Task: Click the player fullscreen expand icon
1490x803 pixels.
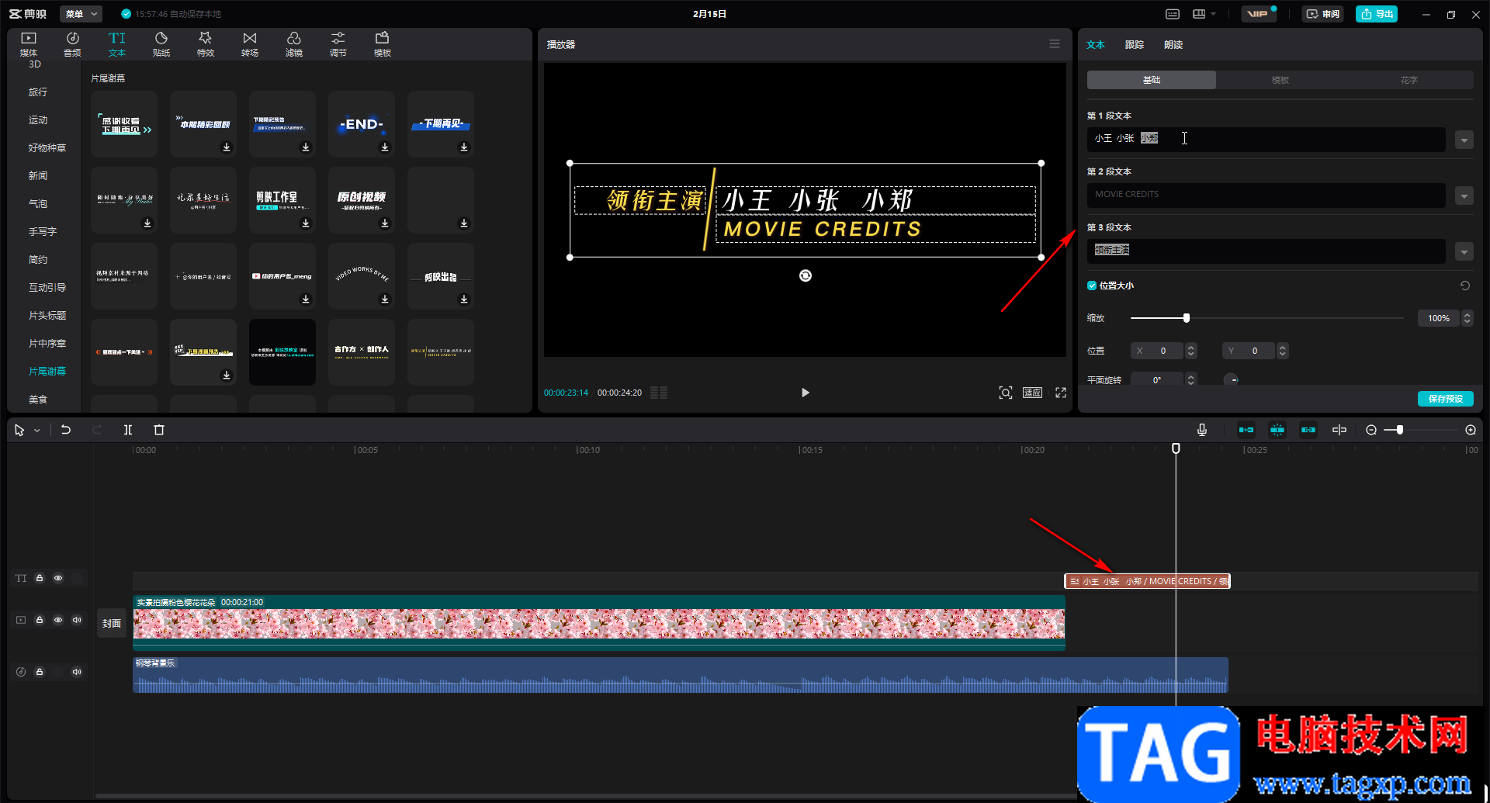Action: point(1061,393)
